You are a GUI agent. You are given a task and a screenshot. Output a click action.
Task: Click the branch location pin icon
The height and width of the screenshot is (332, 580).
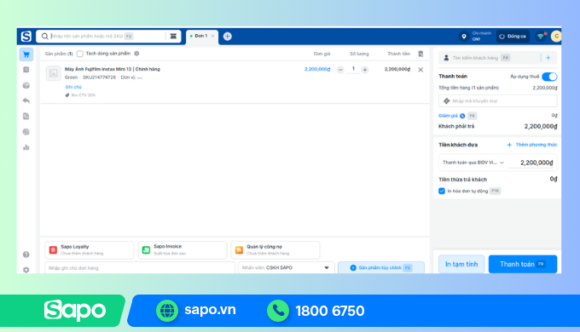464,37
